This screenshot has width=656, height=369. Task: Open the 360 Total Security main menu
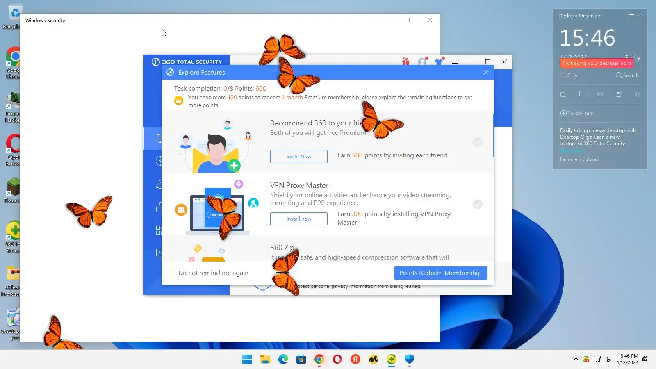[x=455, y=62]
